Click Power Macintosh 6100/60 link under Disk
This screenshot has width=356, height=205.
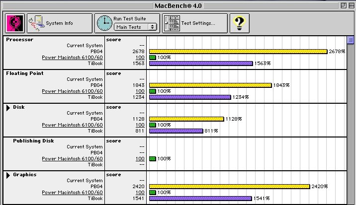coord(72,125)
